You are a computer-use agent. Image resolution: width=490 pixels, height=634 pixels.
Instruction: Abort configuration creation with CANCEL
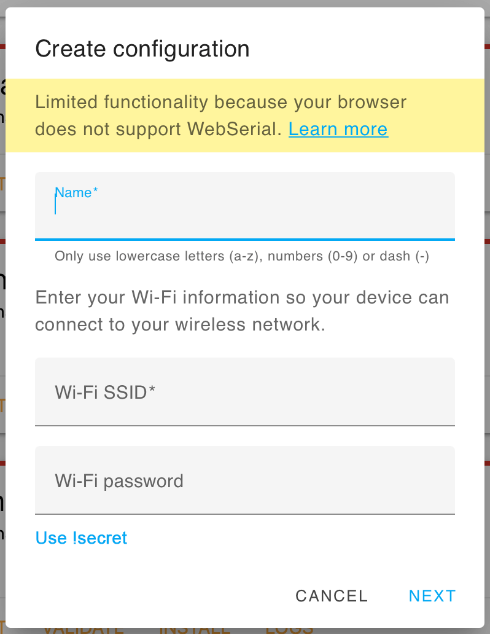tap(331, 595)
